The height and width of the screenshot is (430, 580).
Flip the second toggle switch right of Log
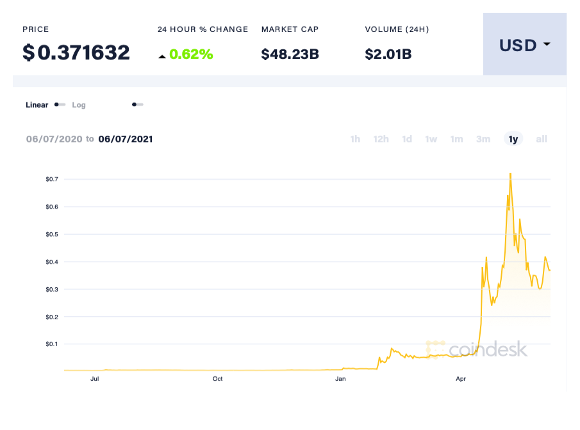click(137, 104)
